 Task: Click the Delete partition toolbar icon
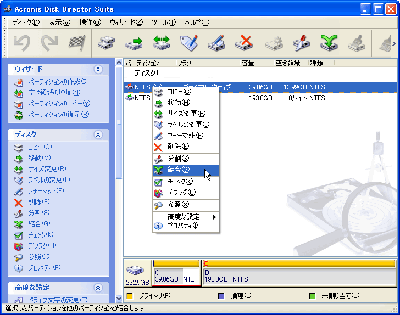(244, 43)
